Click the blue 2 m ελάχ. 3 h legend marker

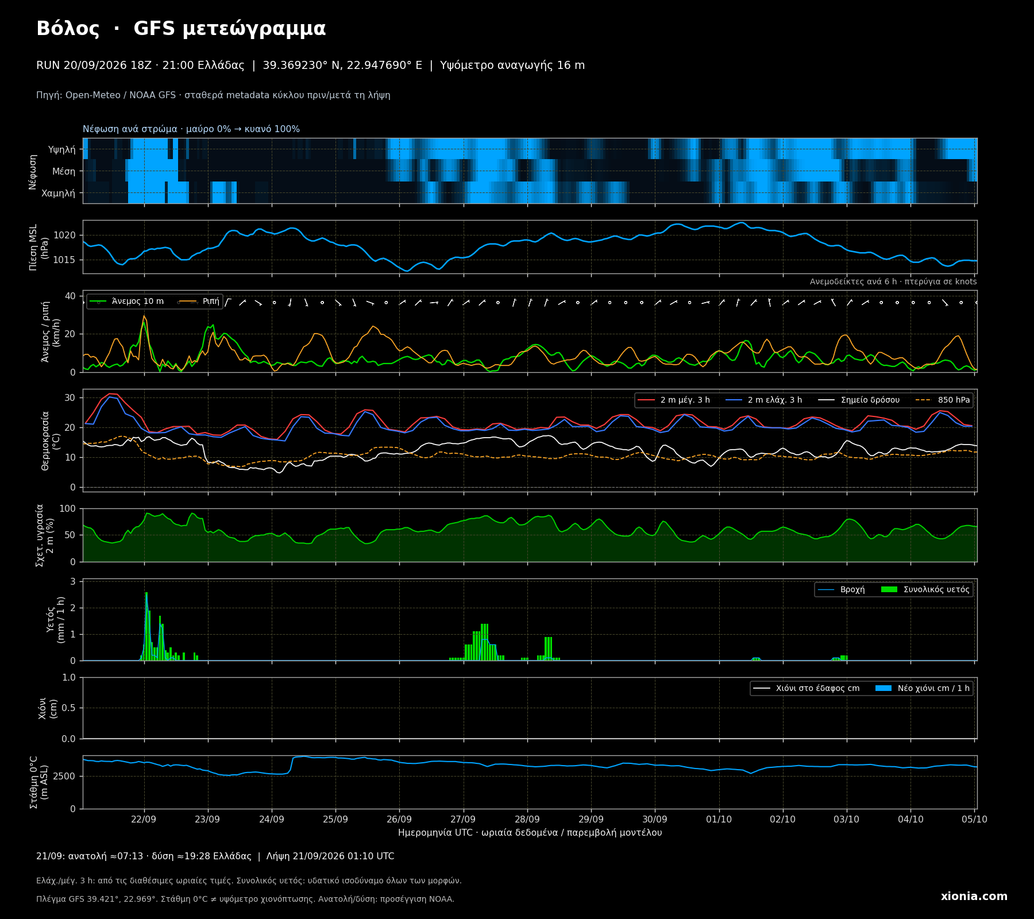coord(734,400)
